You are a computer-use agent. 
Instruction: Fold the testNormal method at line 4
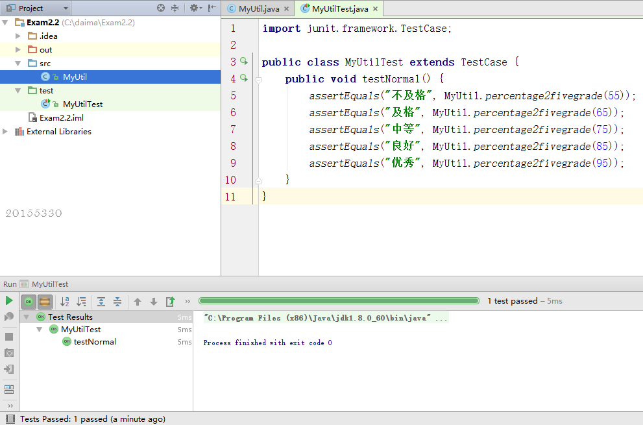point(258,80)
